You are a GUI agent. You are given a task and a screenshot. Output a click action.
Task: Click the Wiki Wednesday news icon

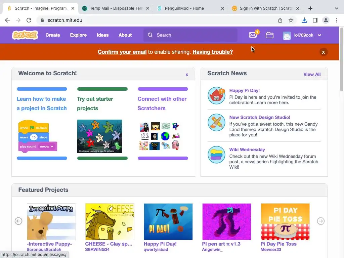[216, 155]
